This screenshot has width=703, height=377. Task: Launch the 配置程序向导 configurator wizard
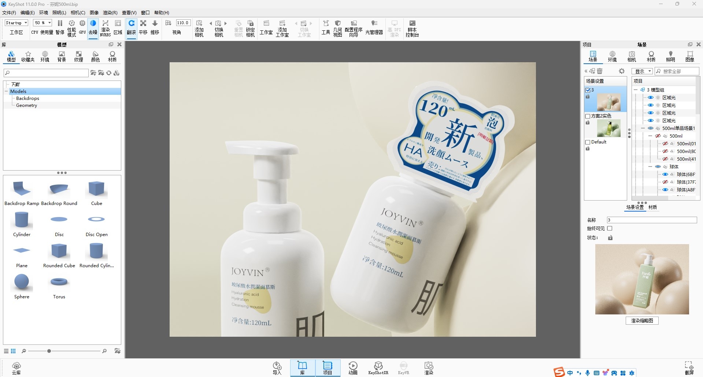tap(354, 28)
